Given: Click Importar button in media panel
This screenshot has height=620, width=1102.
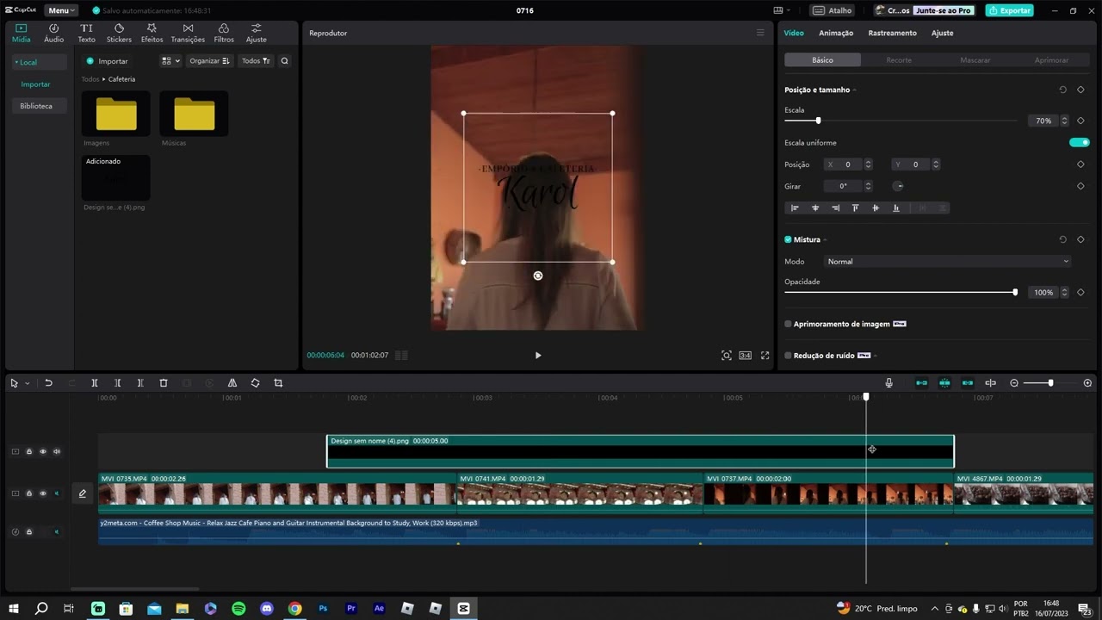Looking at the screenshot, I should coord(107,61).
